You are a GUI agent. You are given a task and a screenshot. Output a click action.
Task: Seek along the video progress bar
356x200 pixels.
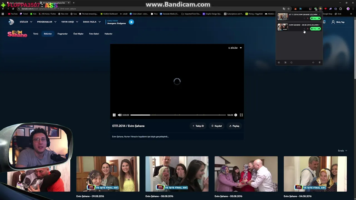pos(178,115)
